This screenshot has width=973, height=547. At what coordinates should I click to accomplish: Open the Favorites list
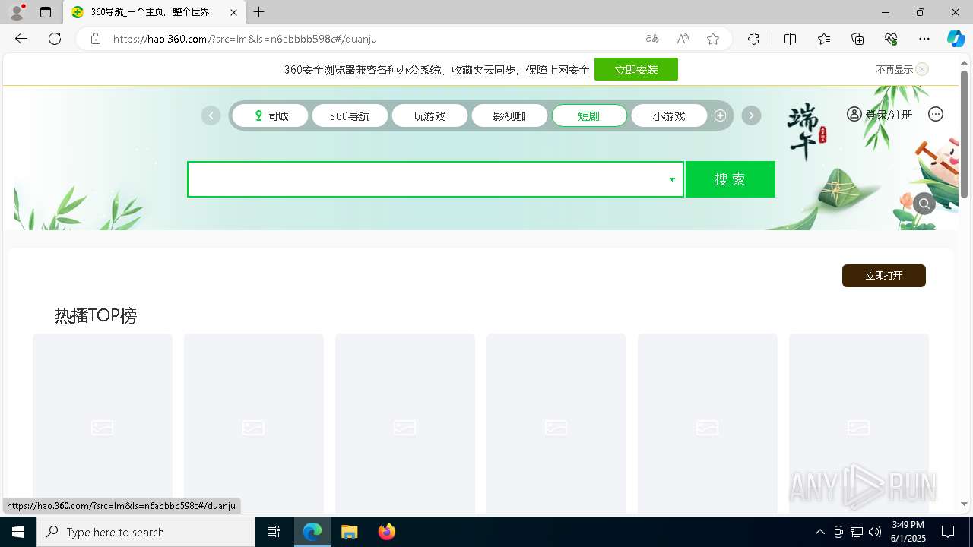pyautogui.click(x=824, y=39)
